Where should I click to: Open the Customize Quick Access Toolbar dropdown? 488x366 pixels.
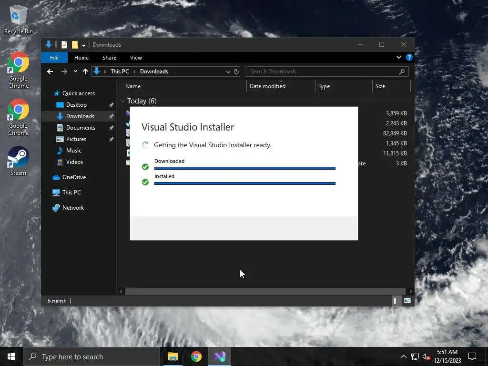[x=83, y=45]
